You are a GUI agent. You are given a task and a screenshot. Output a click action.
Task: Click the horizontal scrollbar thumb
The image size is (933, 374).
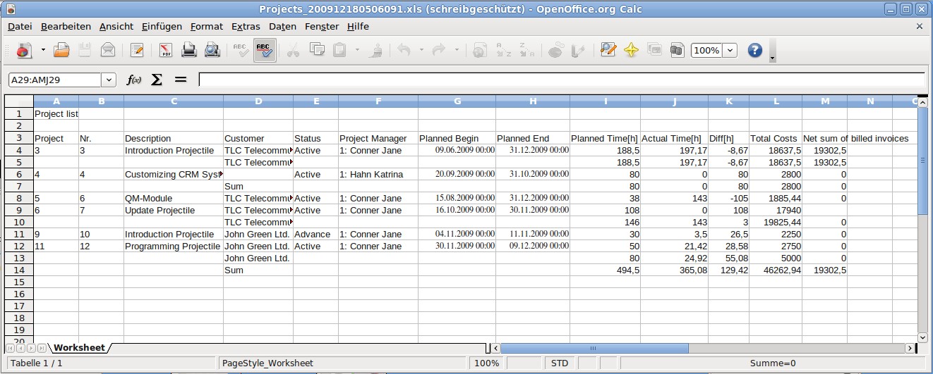click(x=594, y=348)
